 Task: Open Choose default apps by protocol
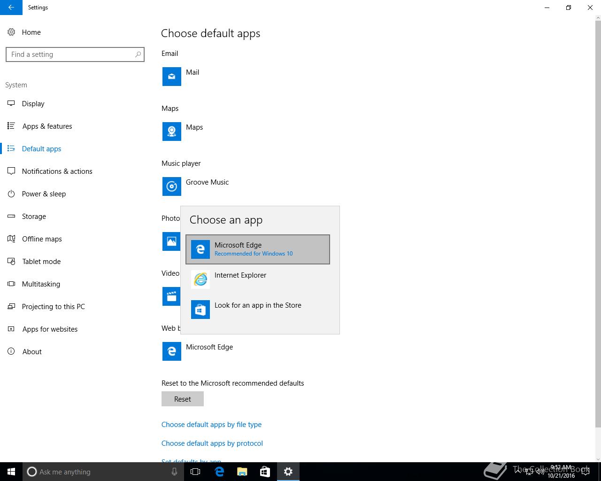click(212, 443)
